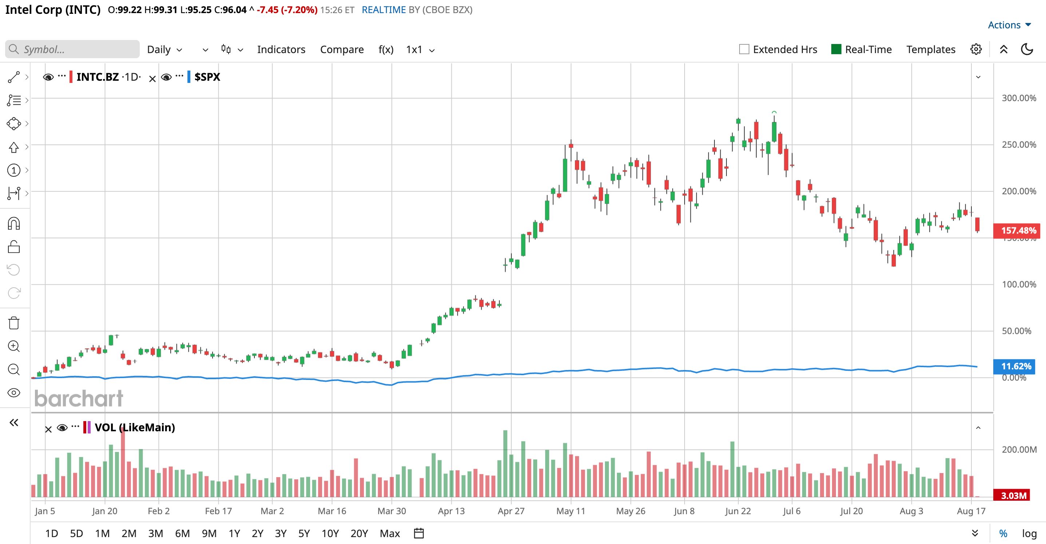Open the 1x1 layout dropdown

[421, 49]
